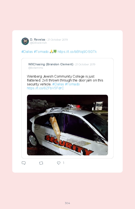This screenshot has height=209, width=135.
Task: Open WXChasing (Brandon Clement) author name
Action: pyautogui.click(x=51, y=64)
